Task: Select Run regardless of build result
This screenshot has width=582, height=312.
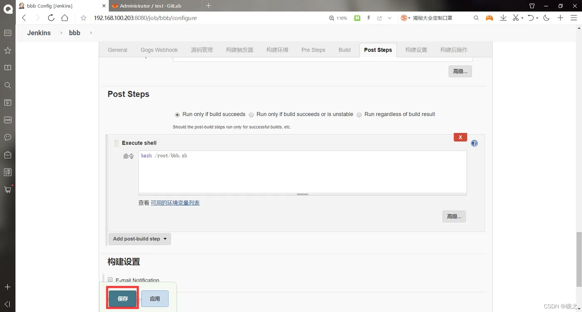Action: coord(359,115)
